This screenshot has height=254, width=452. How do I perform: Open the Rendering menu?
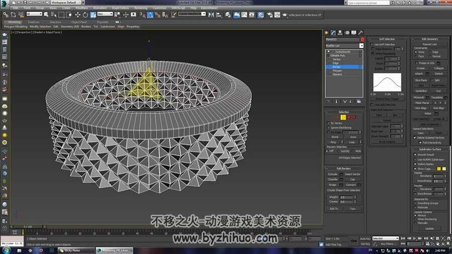tap(141, 8)
